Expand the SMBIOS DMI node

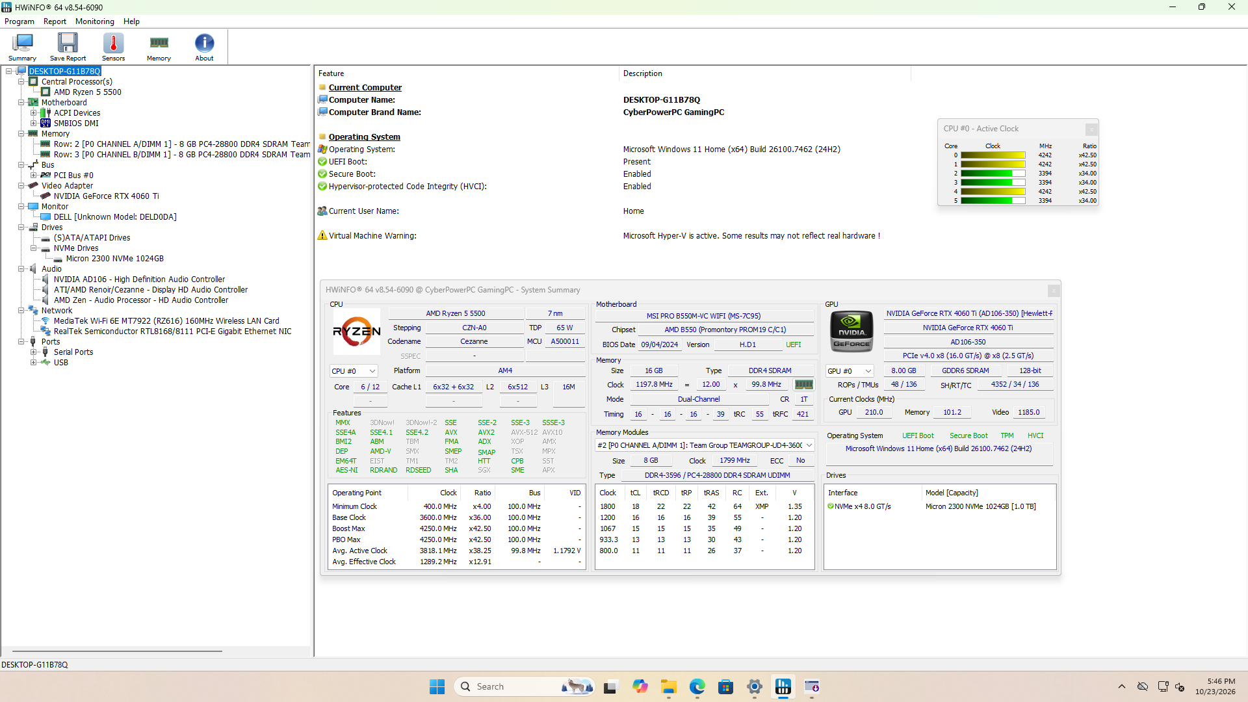34,123
